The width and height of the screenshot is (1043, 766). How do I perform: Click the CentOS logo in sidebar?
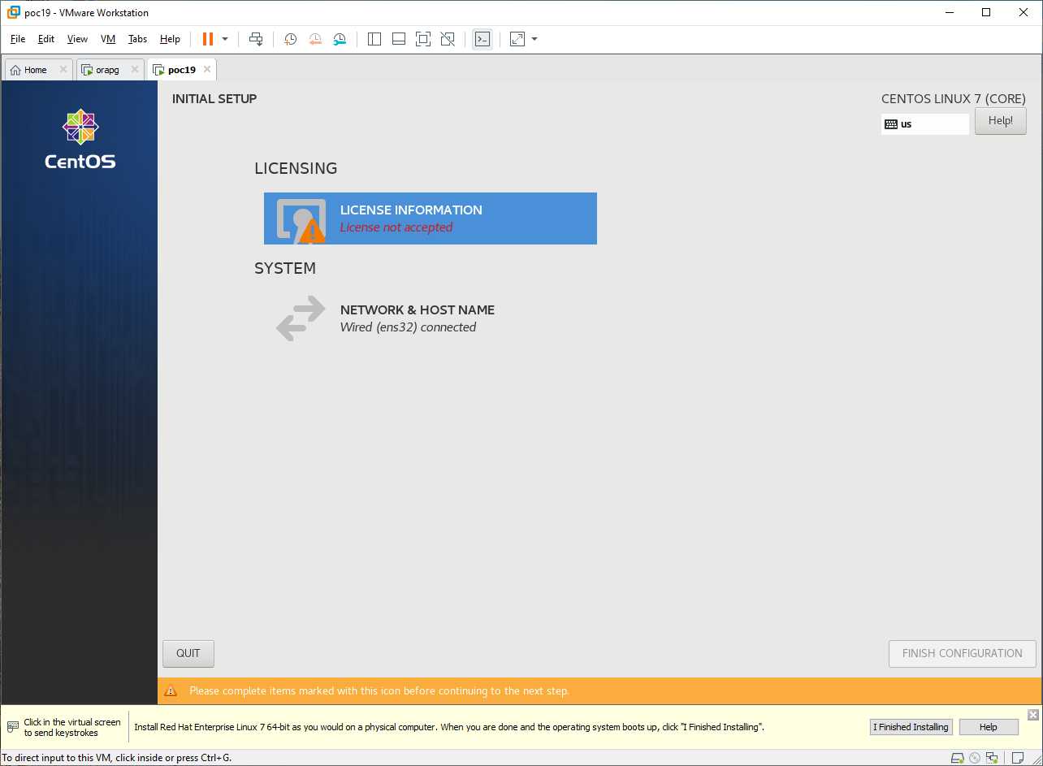(80, 140)
